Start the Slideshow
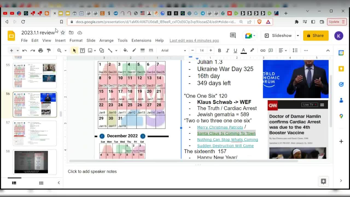This screenshot has height=197, width=350. 278,36
